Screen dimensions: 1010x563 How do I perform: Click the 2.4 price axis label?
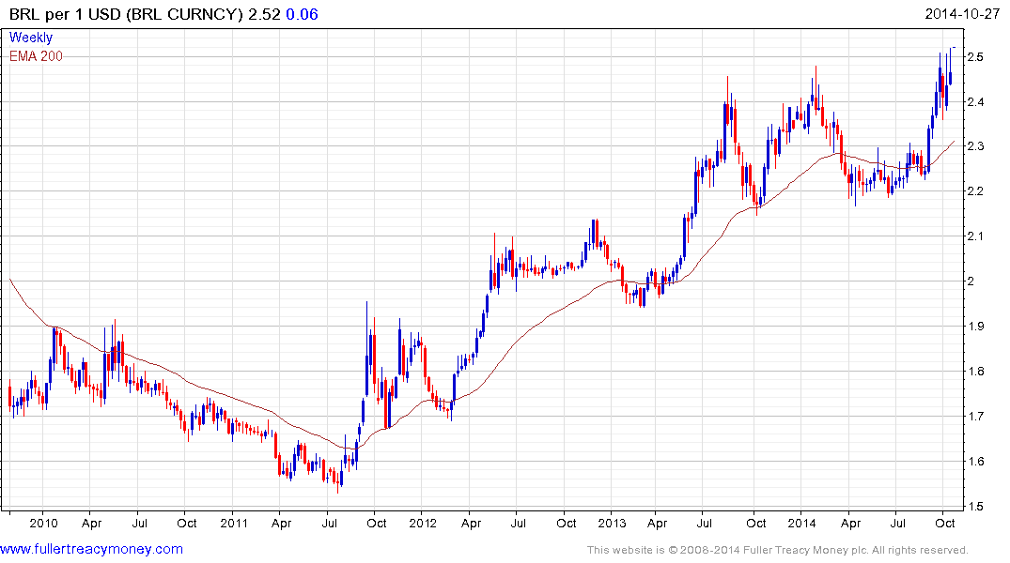click(x=975, y=102)
